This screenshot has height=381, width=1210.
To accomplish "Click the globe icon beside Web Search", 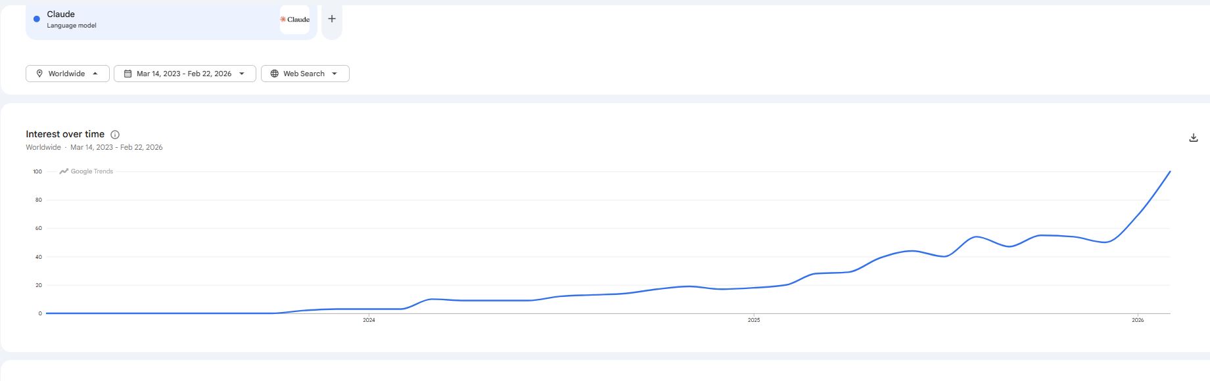I will pos(275,74).
